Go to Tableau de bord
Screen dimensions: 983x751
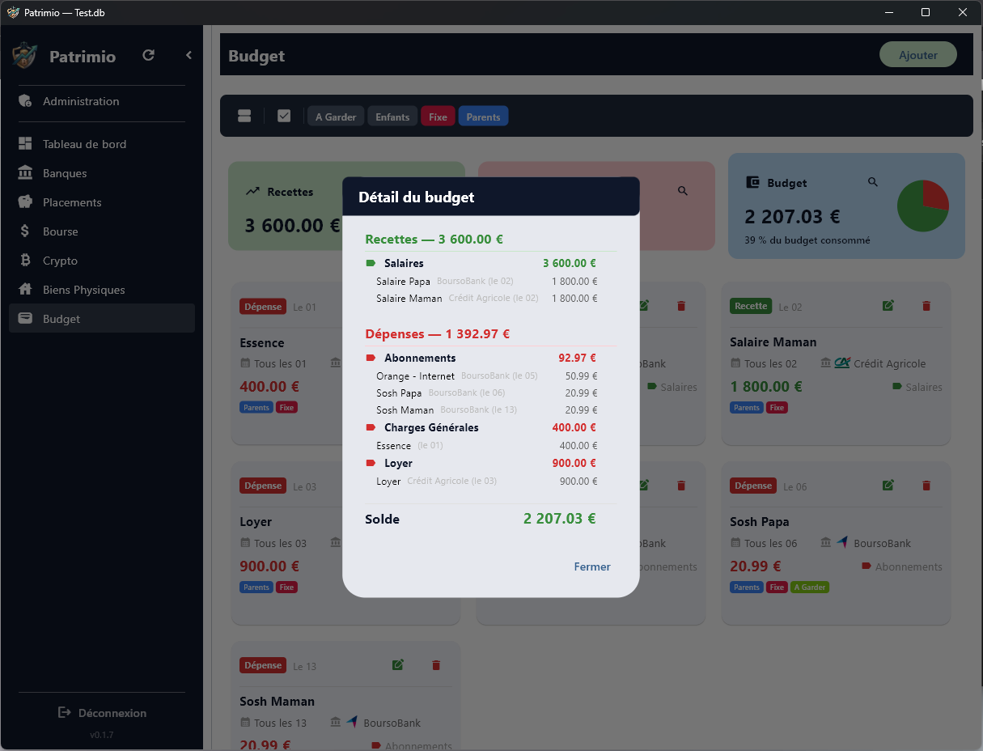102,144
